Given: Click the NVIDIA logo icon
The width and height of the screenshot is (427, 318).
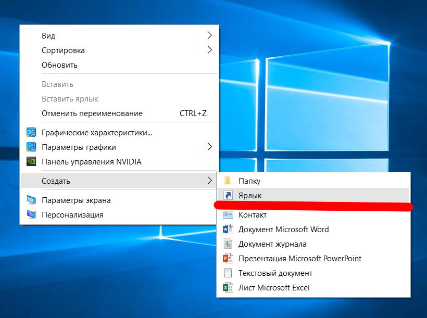Looking at the screenshot, I should (31, 161).
